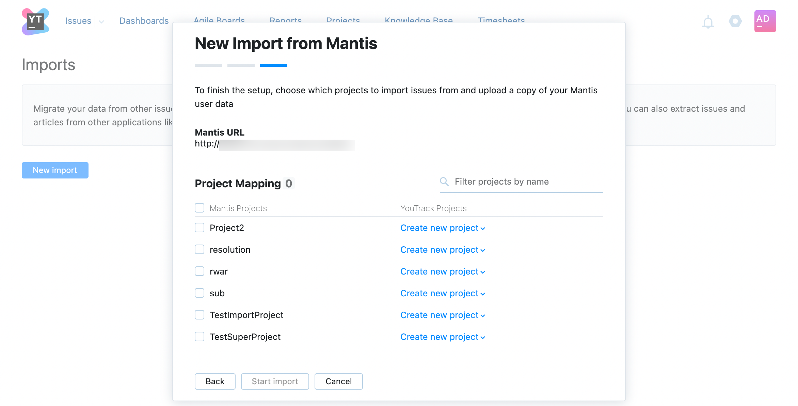Click the Back button

(x=215, y=381)
